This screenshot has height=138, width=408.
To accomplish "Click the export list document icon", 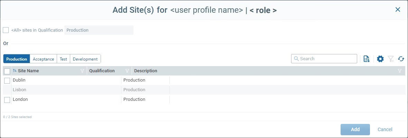I will click(x=367, y=59).
